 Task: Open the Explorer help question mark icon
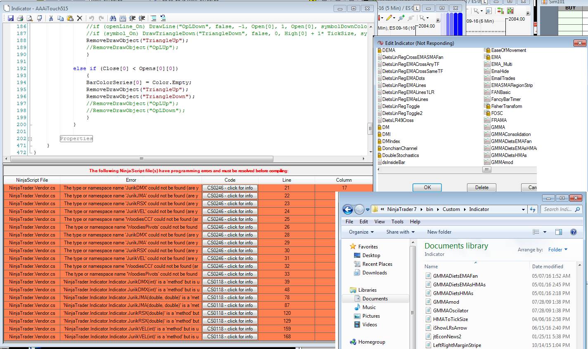click(573, 232)
